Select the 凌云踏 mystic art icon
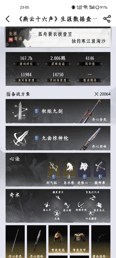The width and height of the screenshot is (116, 258). tap(67, 205)
